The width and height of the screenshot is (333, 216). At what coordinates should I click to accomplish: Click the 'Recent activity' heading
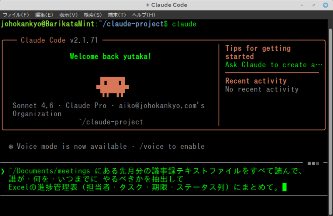coord(256,81)
